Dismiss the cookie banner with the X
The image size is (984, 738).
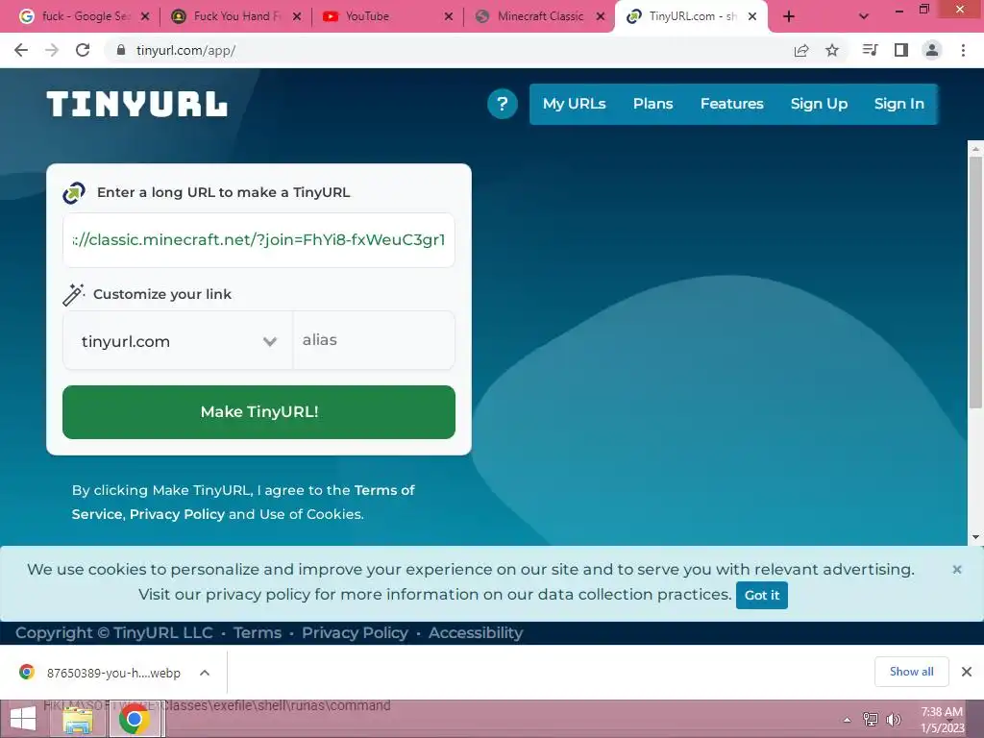tap(957, 569)
